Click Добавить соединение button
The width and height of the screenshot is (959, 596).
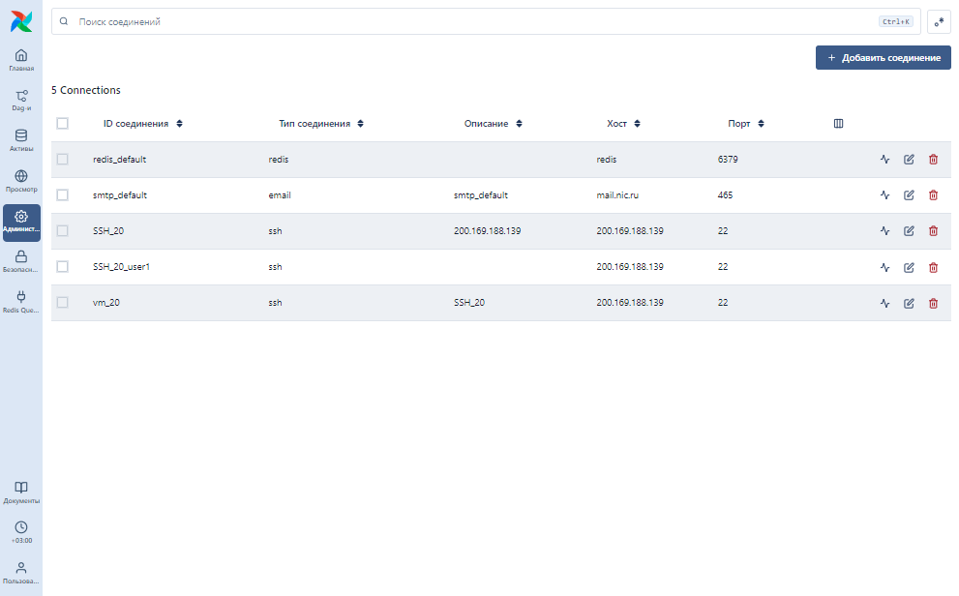[884, 57]
